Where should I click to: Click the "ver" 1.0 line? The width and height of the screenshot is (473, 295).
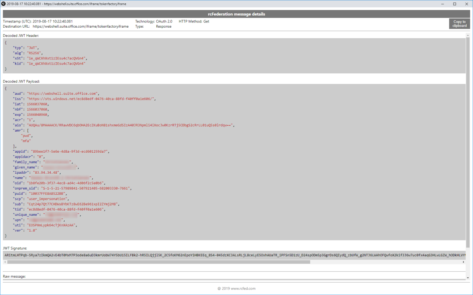(25, 230)
